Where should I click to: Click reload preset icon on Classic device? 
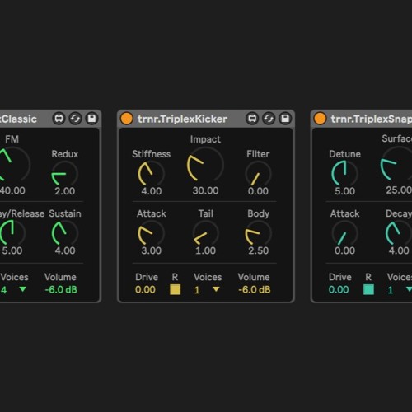[x=75, y=119]
